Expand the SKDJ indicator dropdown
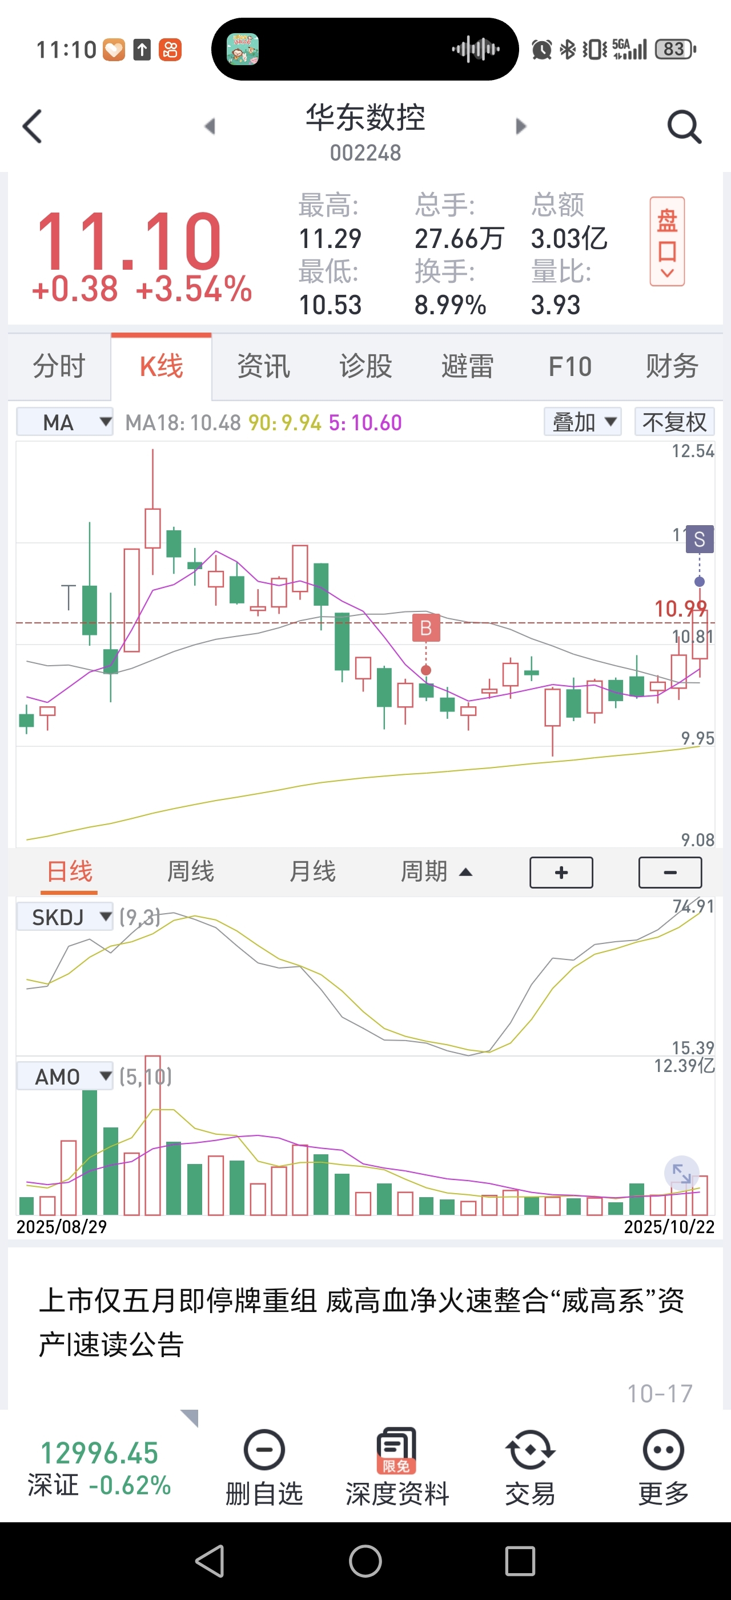The height and width of the screenshot is (1600, 731). point(65,917)
